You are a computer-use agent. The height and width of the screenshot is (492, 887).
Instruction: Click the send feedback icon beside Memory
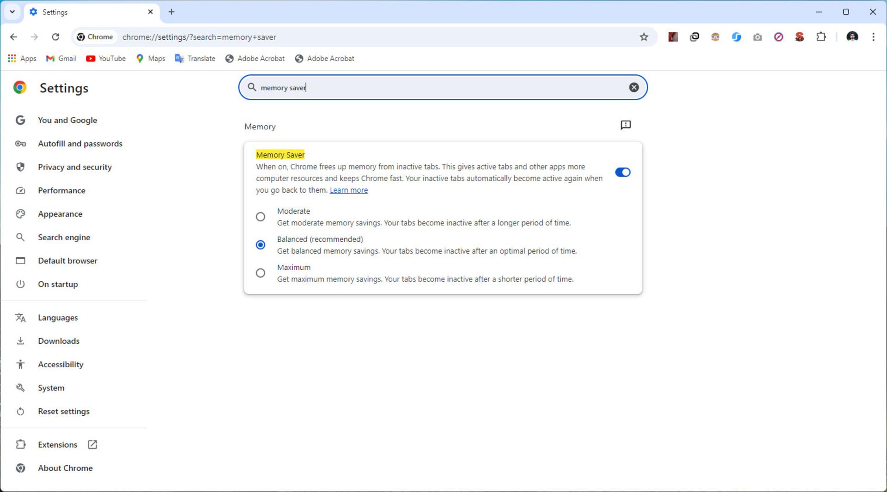626,125
